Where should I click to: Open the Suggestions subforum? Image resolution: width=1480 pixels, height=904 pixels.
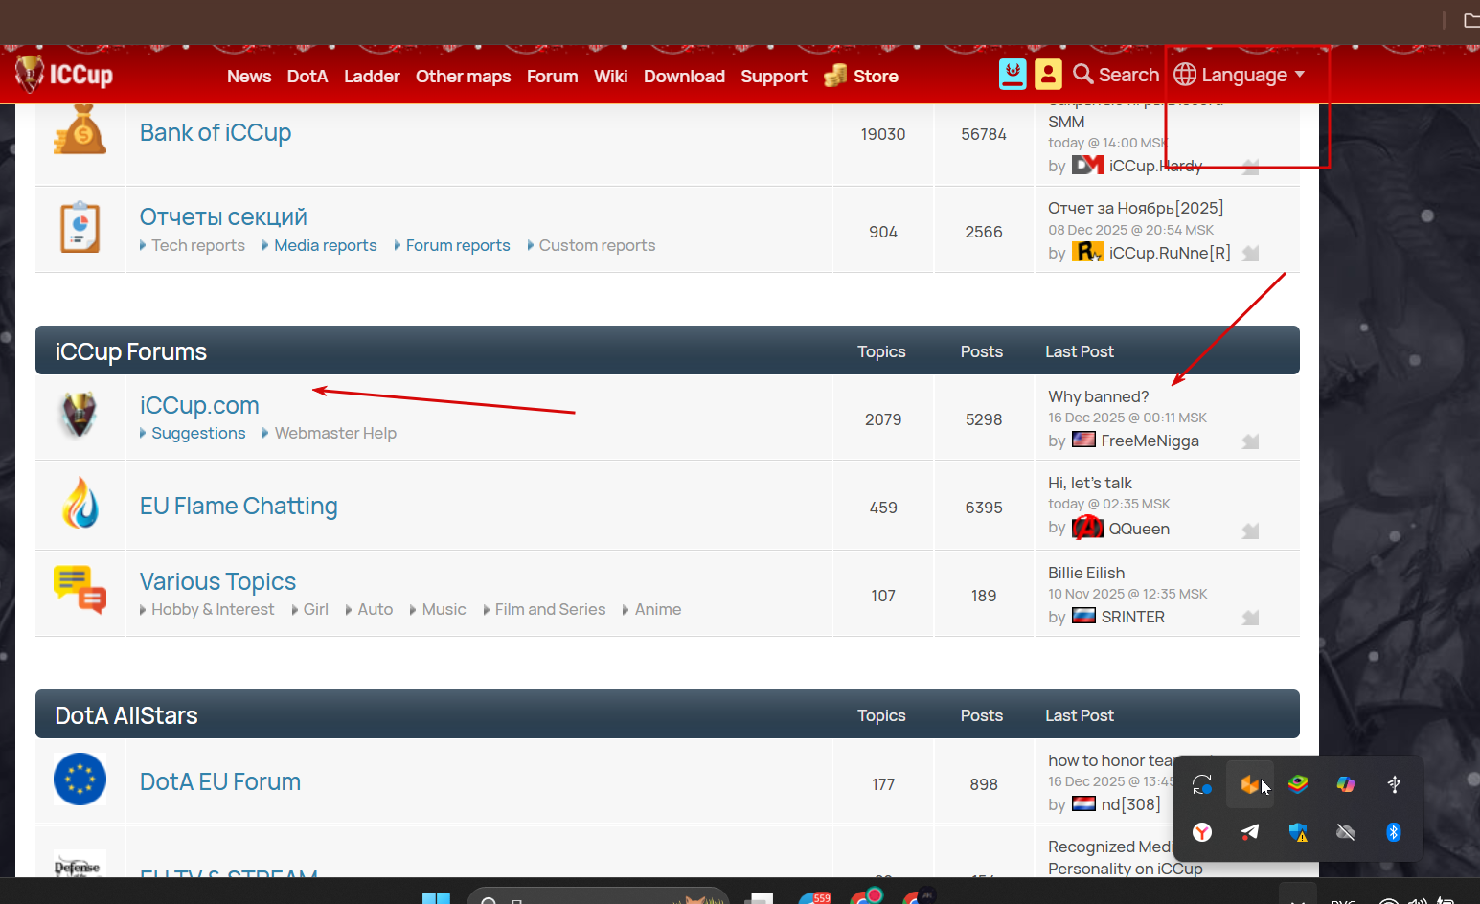click(198, 433)
